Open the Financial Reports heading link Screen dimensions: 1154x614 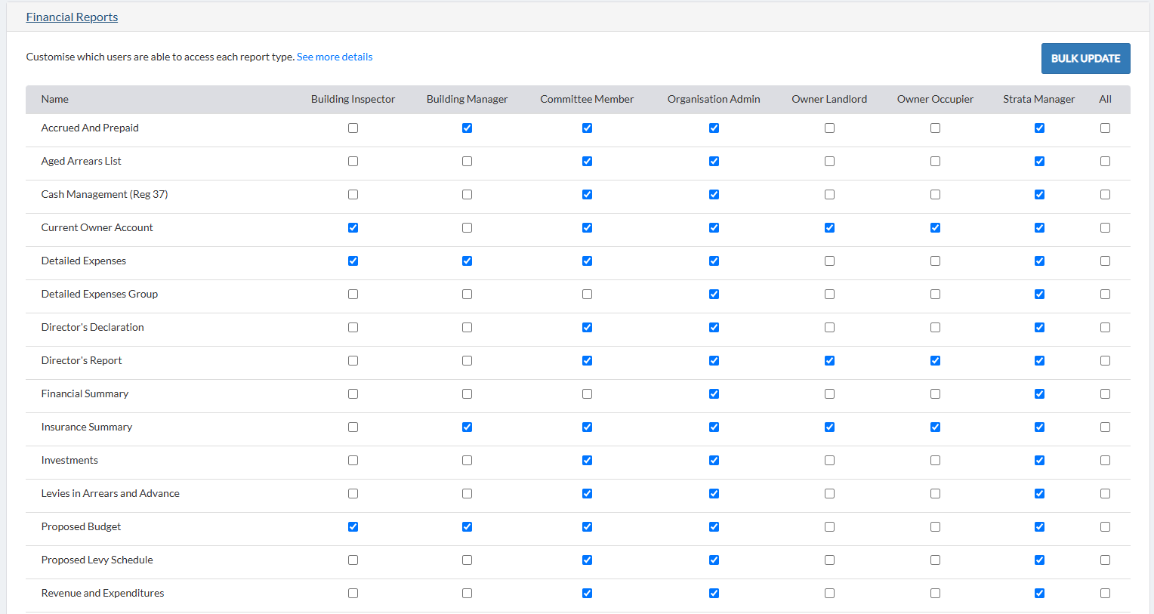point(72,17)
